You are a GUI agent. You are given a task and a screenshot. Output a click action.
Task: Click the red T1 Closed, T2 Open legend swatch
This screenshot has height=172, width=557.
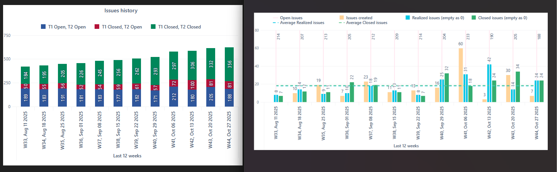point(97,27)
